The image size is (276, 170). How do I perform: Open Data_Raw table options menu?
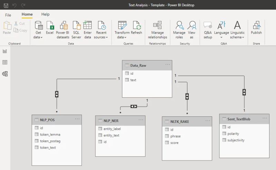point(168,65)
